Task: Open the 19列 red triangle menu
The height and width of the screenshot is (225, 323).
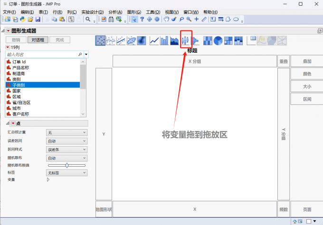Action: tap(8, 47)
